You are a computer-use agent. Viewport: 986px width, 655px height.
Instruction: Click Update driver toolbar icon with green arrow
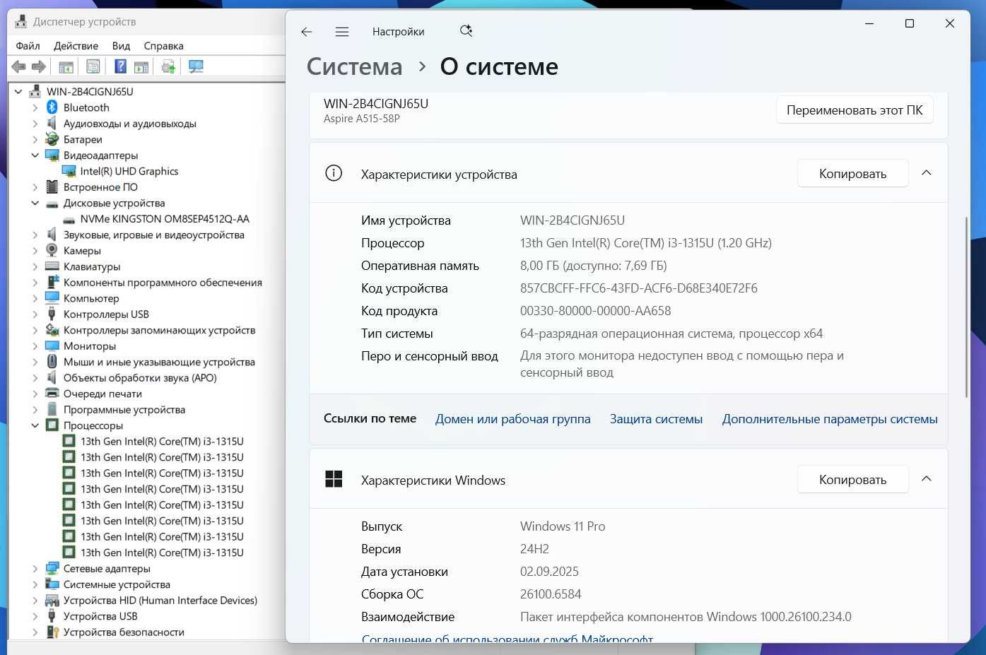pyautogui.click(x=168, y=66)
